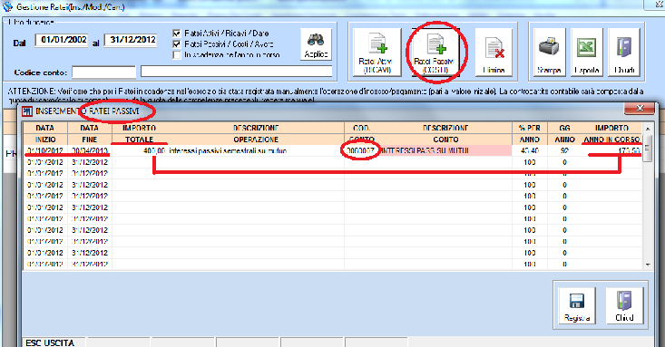This screenshot has height=347, width=665.
Task: Click the DATA INIZIO column header
Action: 45,133
